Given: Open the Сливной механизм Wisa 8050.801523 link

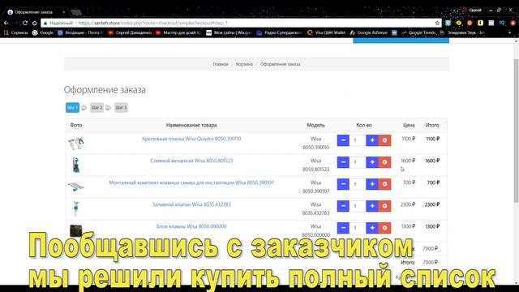Looking at the screenshot, I should pyautogui.click(x=191, y=161).
